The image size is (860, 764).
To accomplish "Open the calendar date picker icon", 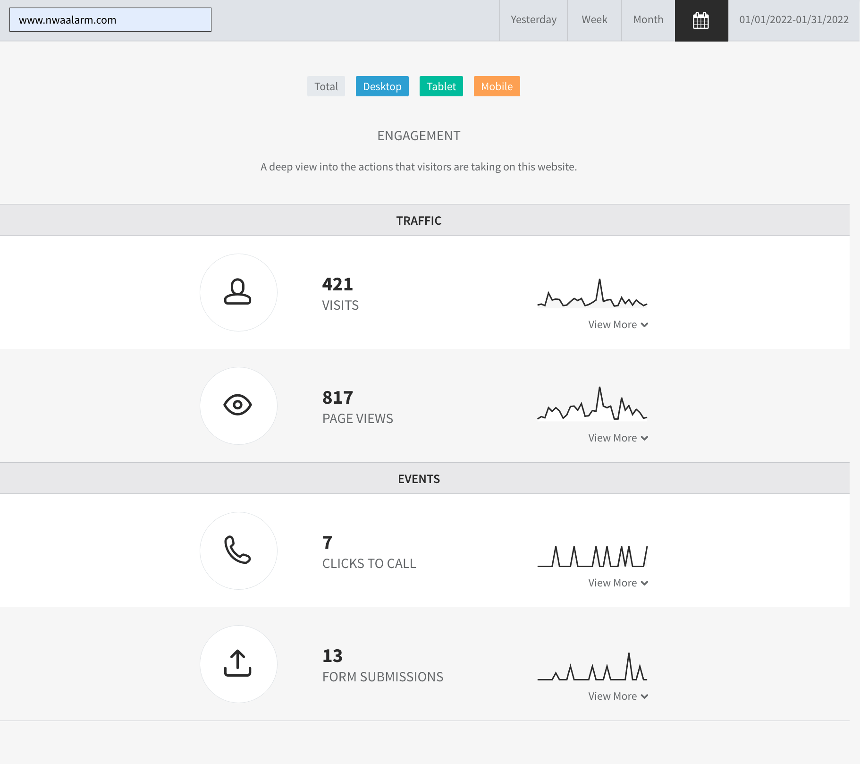I will tap(701, 20).
